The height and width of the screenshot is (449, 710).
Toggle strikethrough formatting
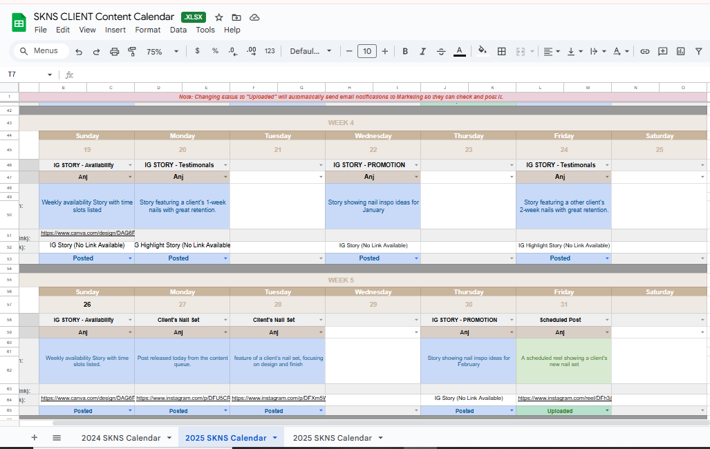tap(441, 51)
